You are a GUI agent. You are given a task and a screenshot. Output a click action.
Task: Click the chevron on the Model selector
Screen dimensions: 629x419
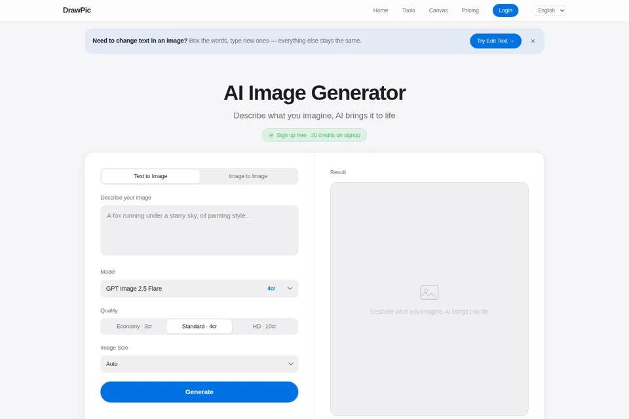290,288
